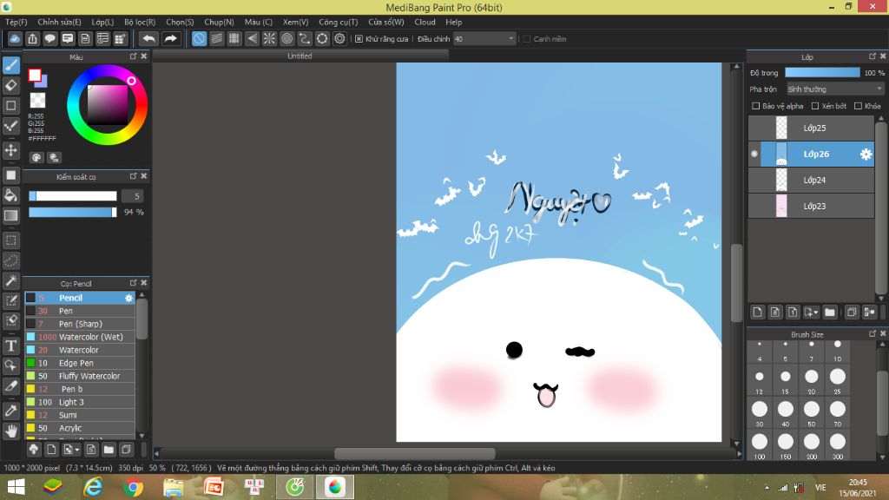Select layer Lớp23 thumbnail
Image resolution: width=889 pixels, height=500 pixels.
tap(780, 206)
